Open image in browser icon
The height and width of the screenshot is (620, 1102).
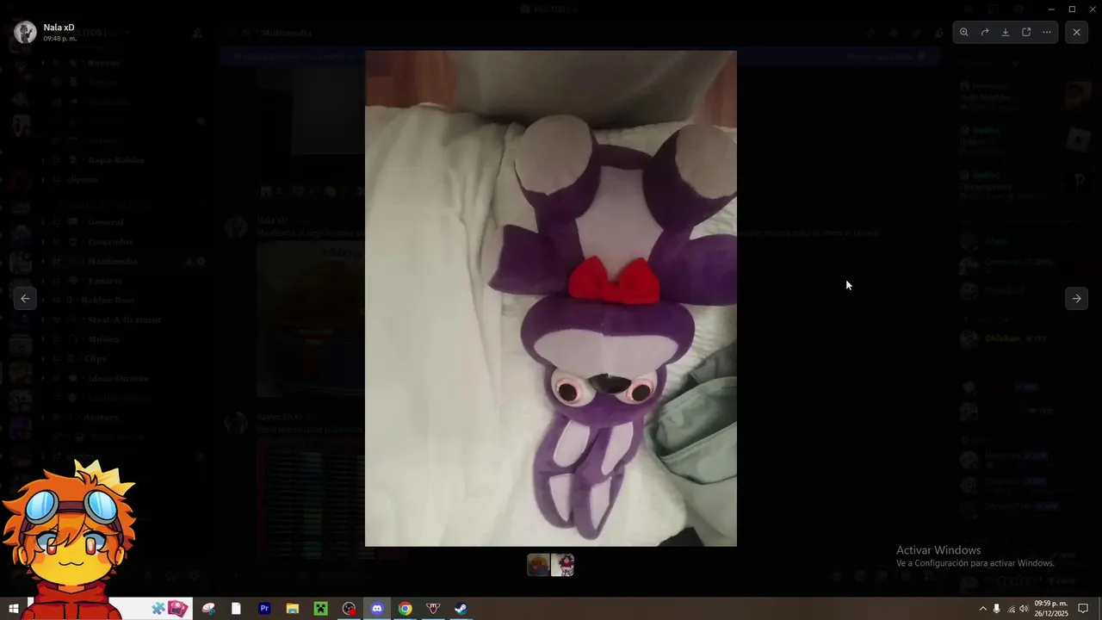pyautogui.click(x=1026, y=33)
